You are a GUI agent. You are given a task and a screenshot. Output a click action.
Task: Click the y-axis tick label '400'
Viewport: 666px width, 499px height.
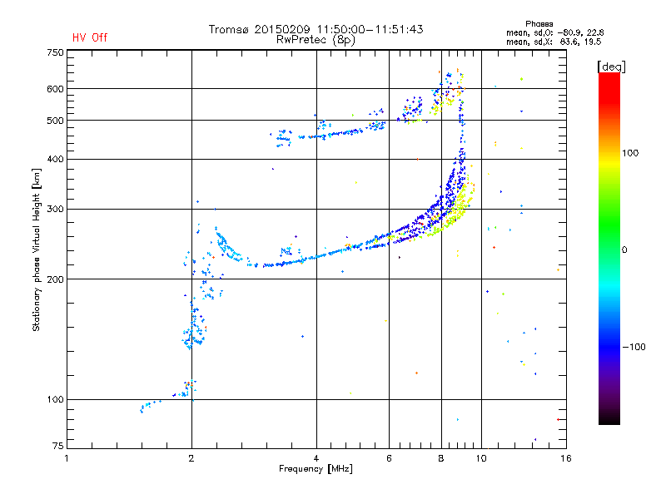click(55, 160)
